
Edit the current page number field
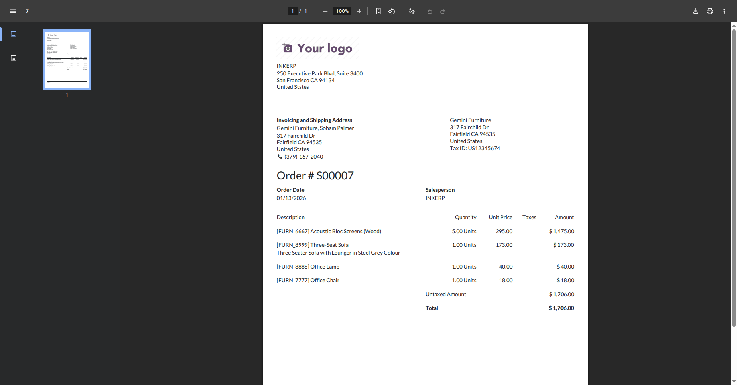click(293, 11)
